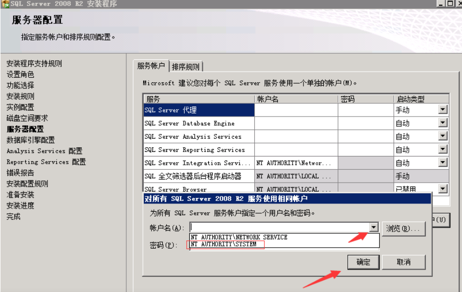Click 安装配置规则 in the sidebar
Image resolution: width=462 pixels, height=292 pixels.
pyautogui.click(x=27, y=184)
